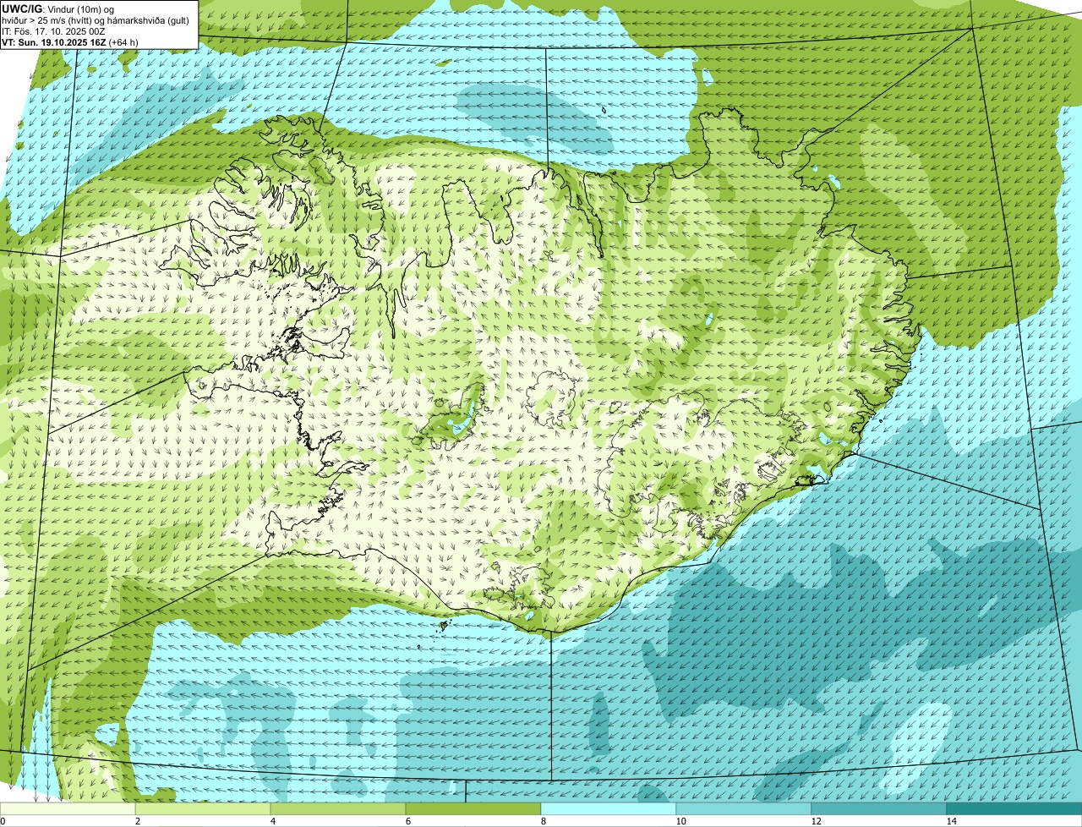The image size is (1082, 827).
Task: Click the legend label '10'
Action: (x=680, y=821)
